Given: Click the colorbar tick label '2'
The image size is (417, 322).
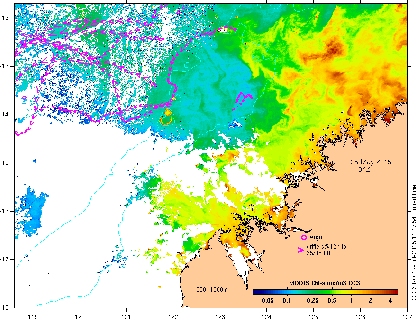Looking at the screenshot, I should tap(371, 301).
